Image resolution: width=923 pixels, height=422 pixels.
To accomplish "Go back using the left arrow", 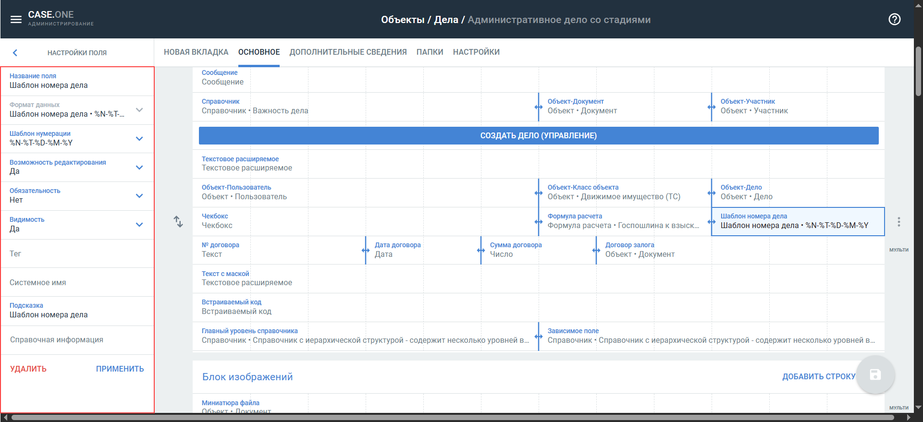I will [x=15, y=53].
